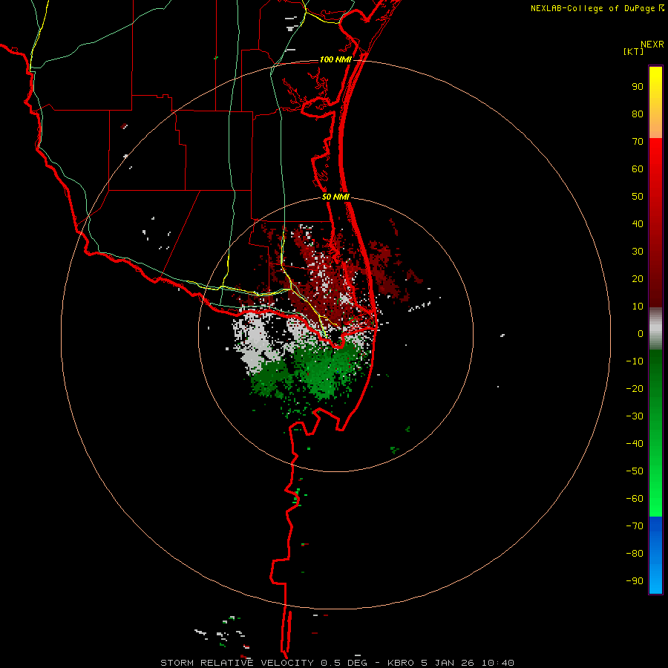Click the 10:40 timestamp in caption
This screenshot has width=668, height=668.
[x=497, y=663]
